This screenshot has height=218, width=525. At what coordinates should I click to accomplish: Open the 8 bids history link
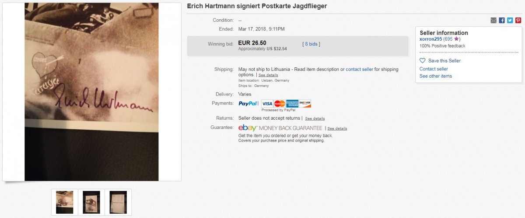[311, 44]
